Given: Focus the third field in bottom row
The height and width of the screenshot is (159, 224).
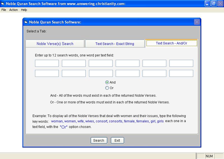Looking at the screenshot, I should coord(101,73).
